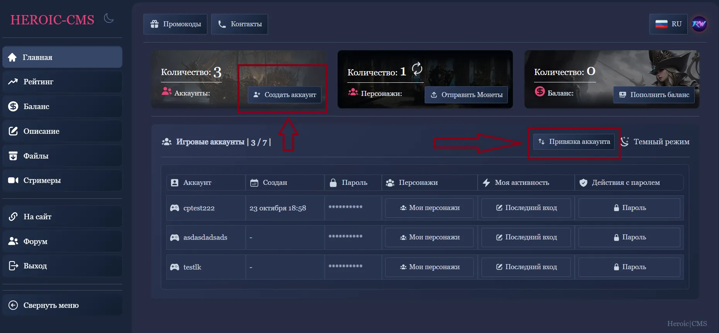719x333 pixels.
Task: Open the Промокоды button in top bar
Action: tap(175, 24)
